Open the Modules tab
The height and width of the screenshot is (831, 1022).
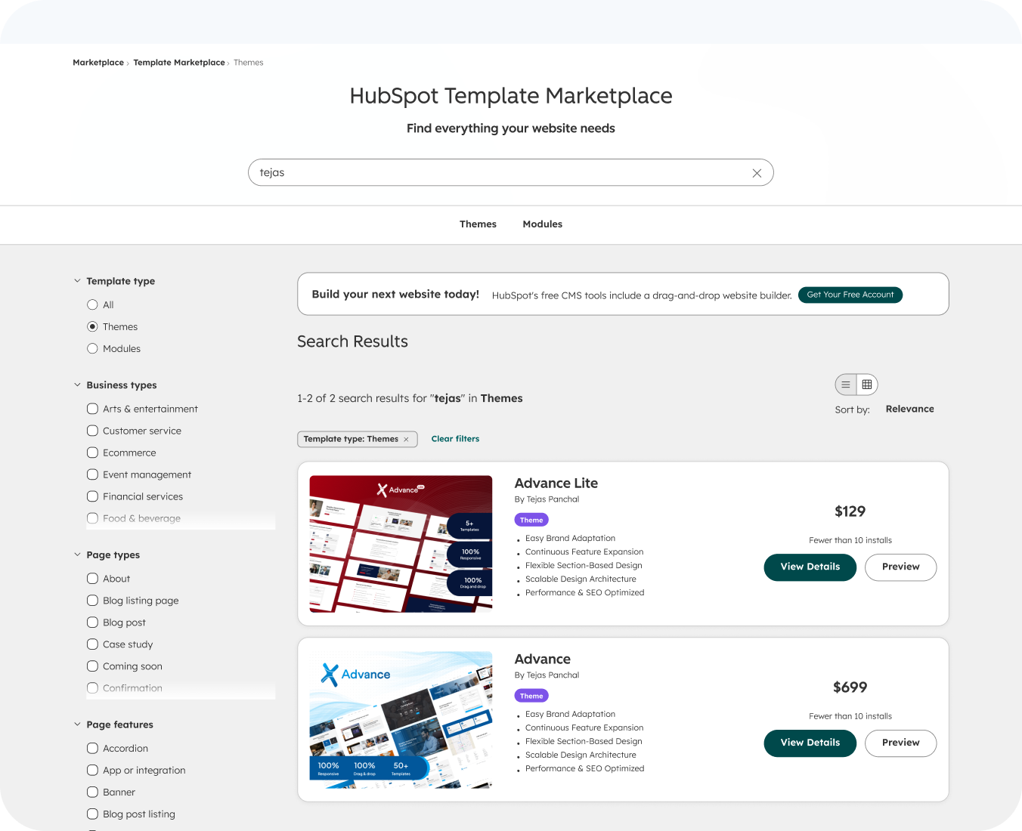[543, 224]
